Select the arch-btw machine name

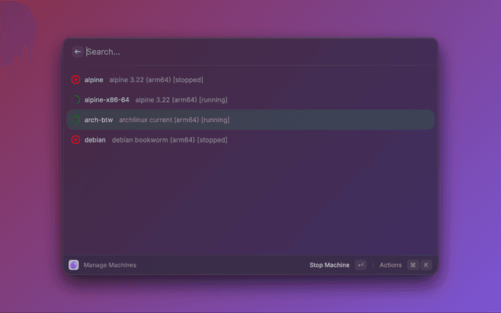tap(99, 120)
